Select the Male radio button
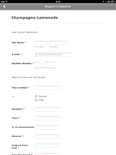The image size is (116, 155). tap(36, 100)
